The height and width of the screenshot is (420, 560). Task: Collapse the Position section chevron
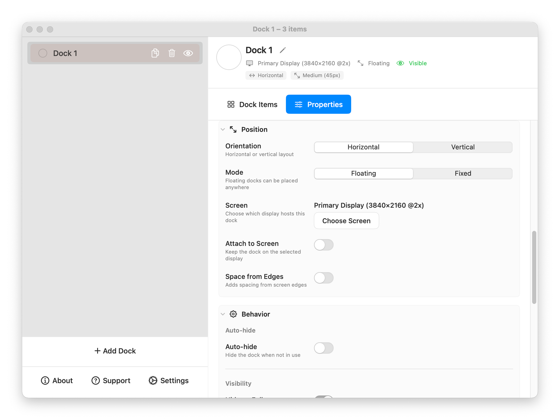[223, 129]
